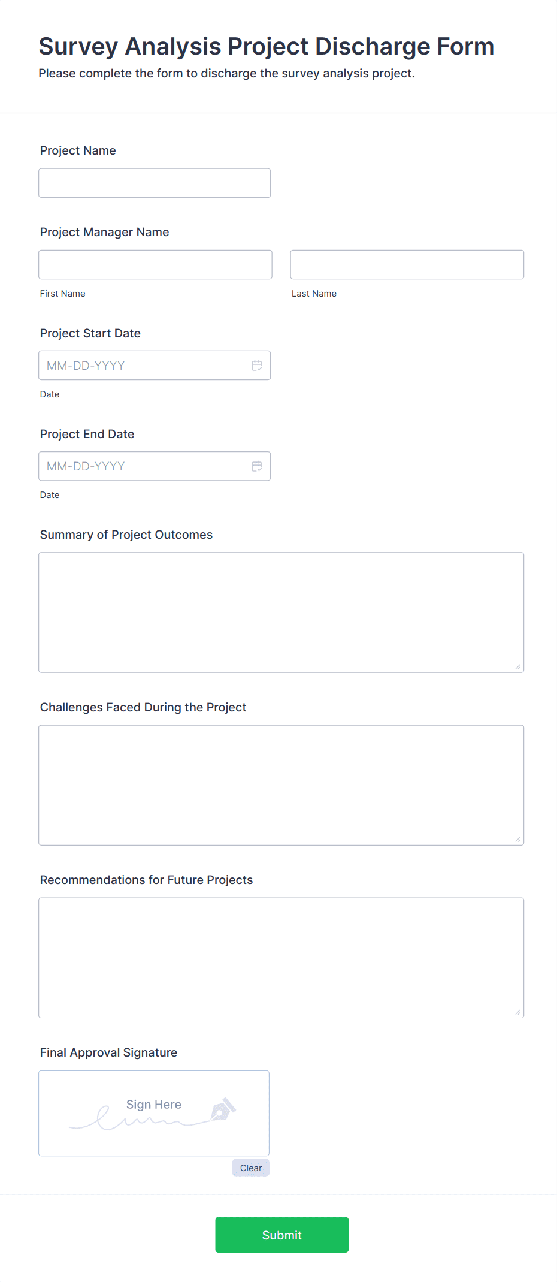557x1282 pixels.
Task: Click the resize handle of the Summary textarea
Action: [x=518, y=666]
